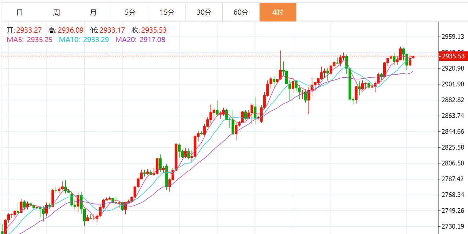468x234 pixels.
Task: Click the closing price value 2935.53 in header
Action: (154, 31)
